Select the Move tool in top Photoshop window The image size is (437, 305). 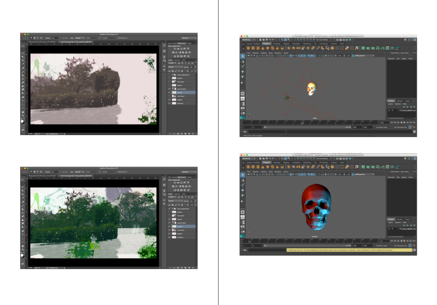click(23, 46)
